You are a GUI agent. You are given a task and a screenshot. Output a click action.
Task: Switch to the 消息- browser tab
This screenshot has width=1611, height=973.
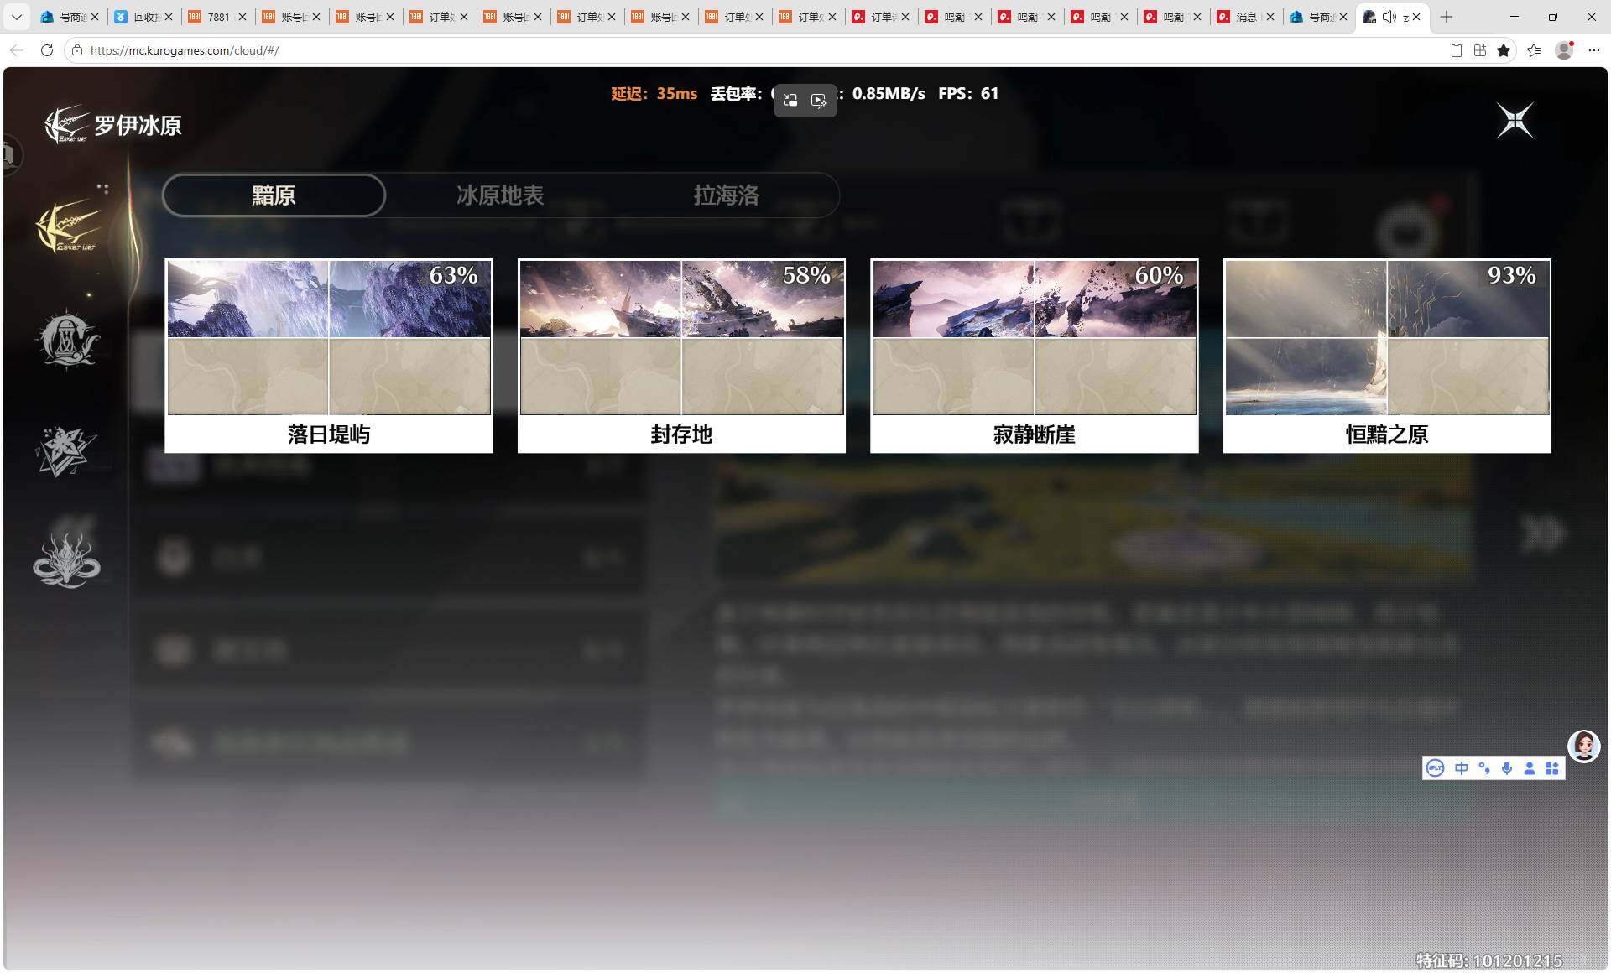[1246, 17]
